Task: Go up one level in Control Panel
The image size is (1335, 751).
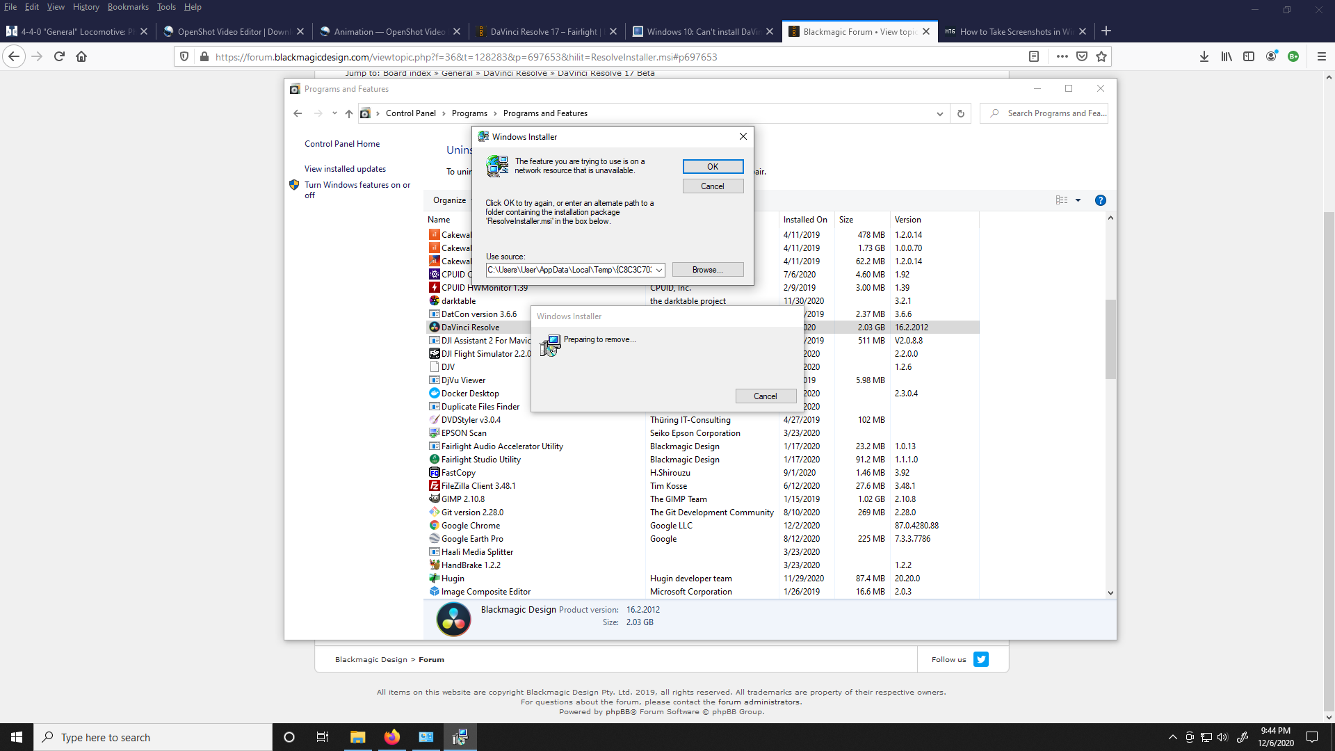Action: pyautogui.click(x=349, y=113)
